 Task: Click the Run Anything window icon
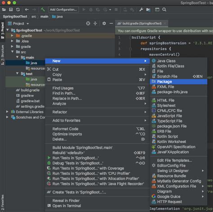click(x=157, y=9)
